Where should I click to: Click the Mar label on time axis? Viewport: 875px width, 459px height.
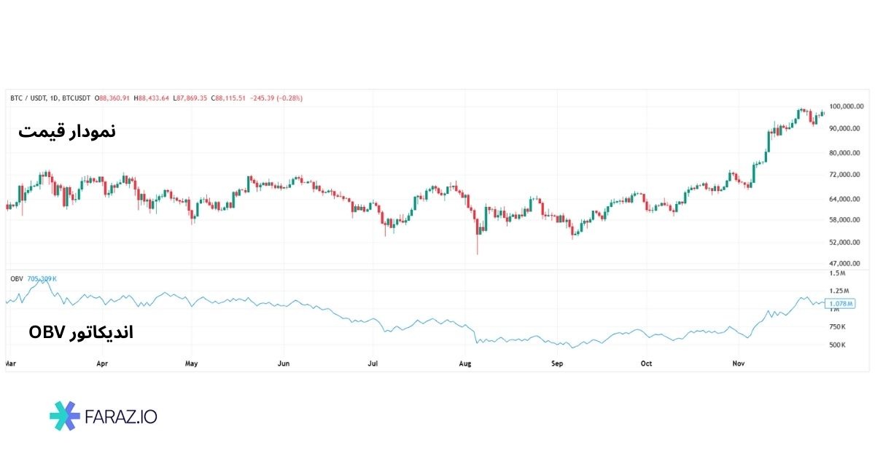click(x=10, y=362)
